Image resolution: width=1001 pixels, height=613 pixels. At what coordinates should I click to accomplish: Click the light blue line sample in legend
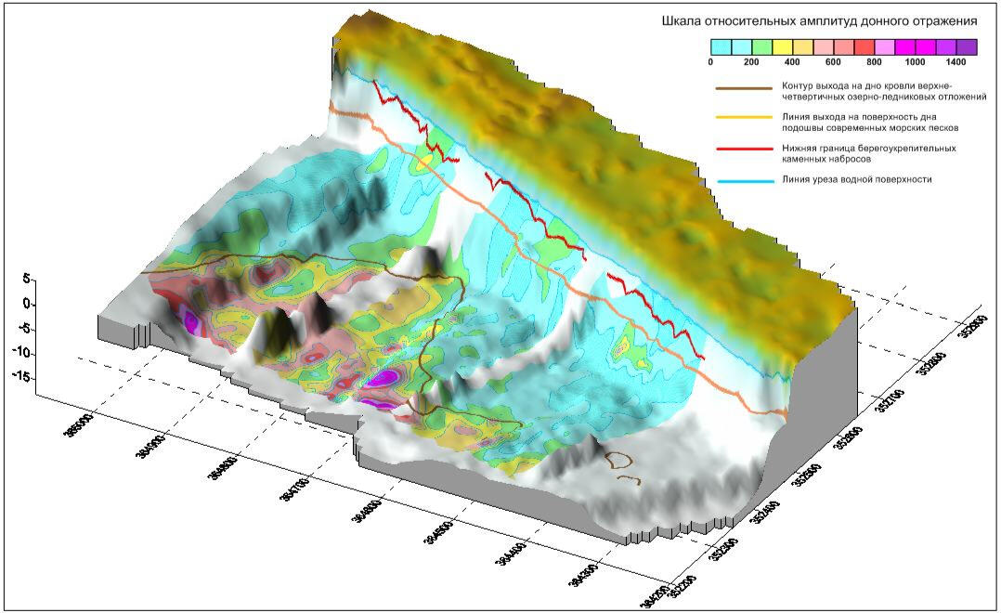tap(743, 179)
